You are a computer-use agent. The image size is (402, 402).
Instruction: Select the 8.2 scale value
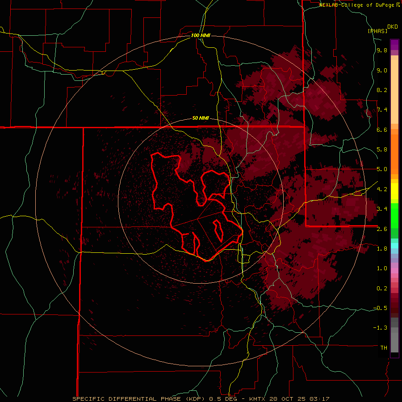[x=382, y=90]
